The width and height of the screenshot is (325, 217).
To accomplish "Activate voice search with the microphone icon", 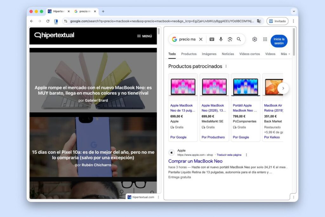I will (221, 39).
